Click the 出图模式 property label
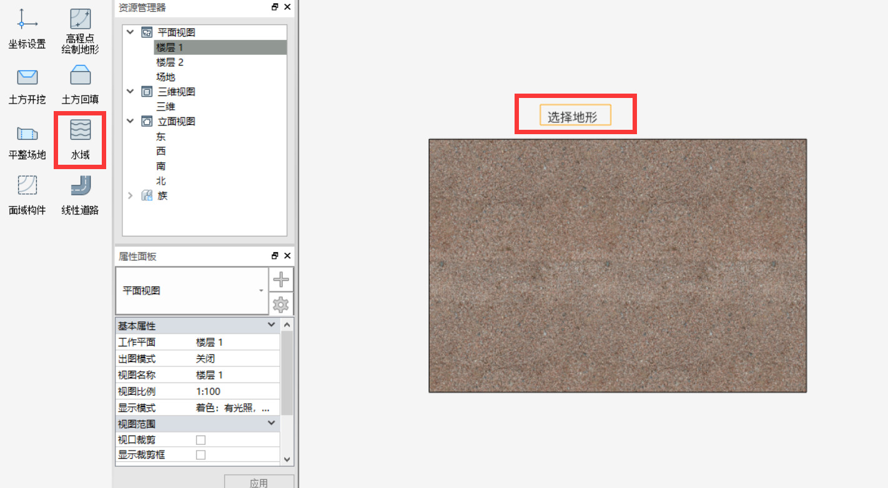This screenshot has height=488, width=888. [x=137, y=359]
